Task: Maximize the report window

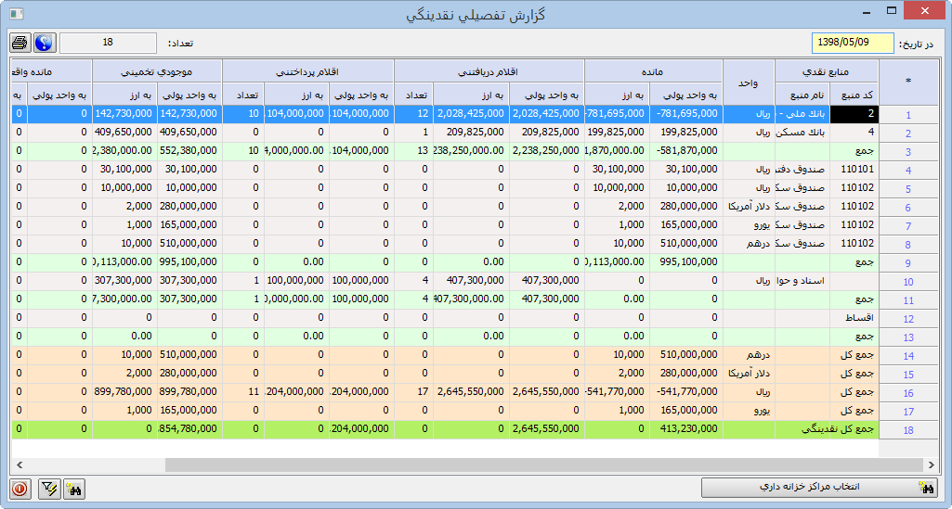Action: pos(892,10)
